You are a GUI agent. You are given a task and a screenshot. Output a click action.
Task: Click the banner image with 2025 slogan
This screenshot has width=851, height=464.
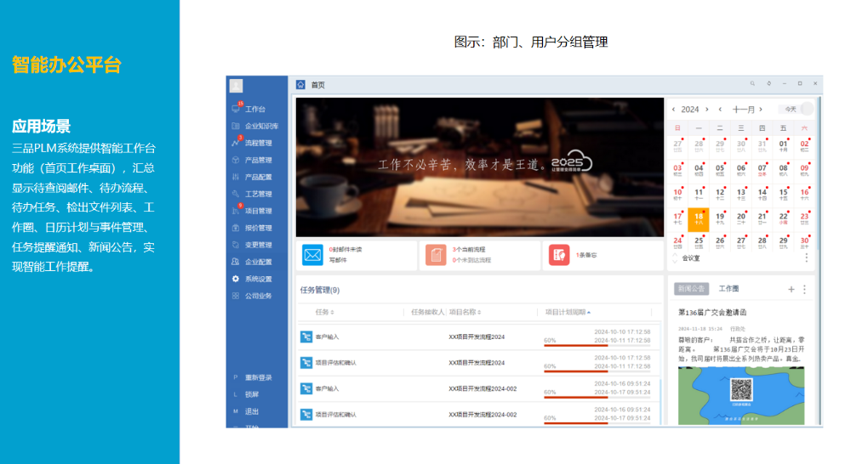pyautogui.click(x=480, y=167)
